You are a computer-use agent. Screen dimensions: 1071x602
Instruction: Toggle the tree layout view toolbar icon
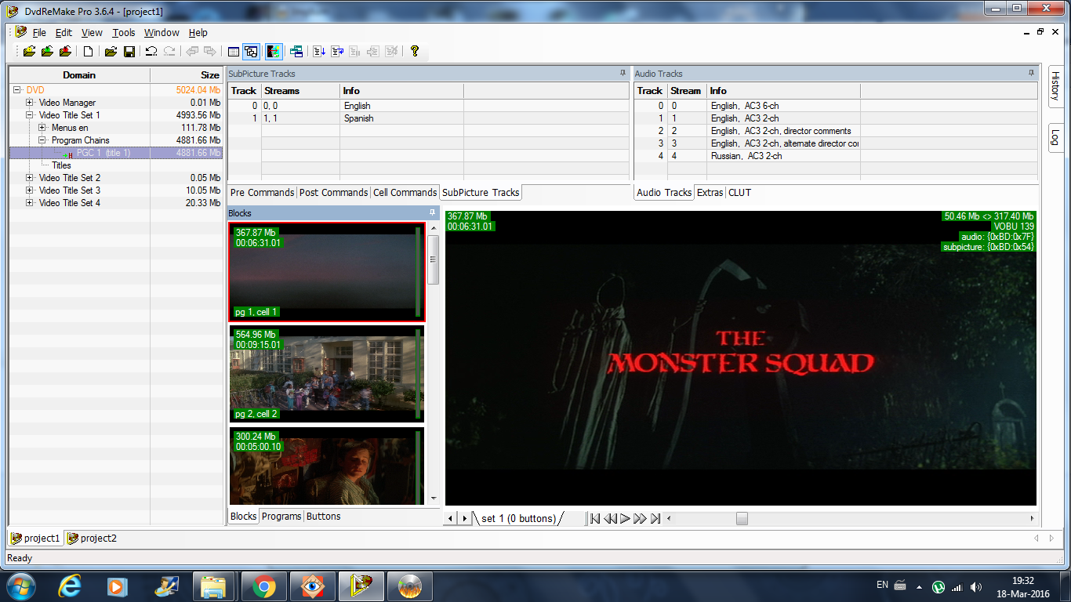coord(251,52)
